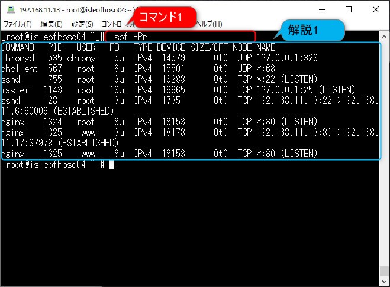Click '*:68' in the dhclient row

[266, 69]
